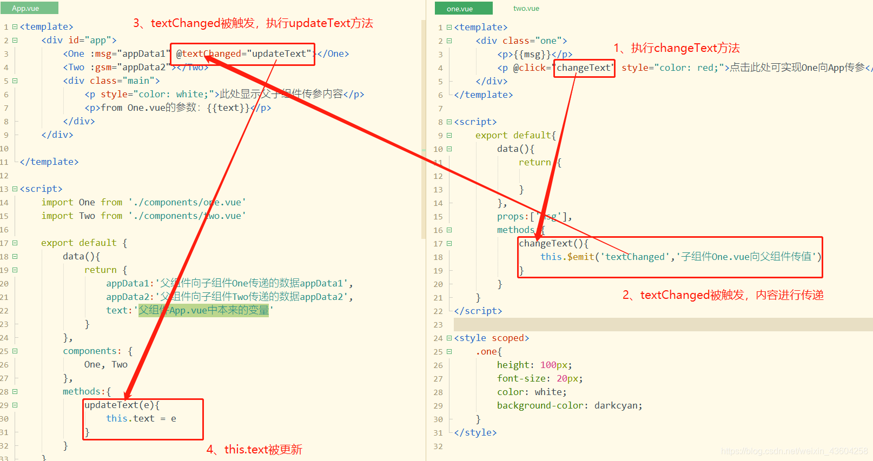Click the highlighted empty line 23 in one.vue
Screen dimensions: 873x461
point(663,324)
